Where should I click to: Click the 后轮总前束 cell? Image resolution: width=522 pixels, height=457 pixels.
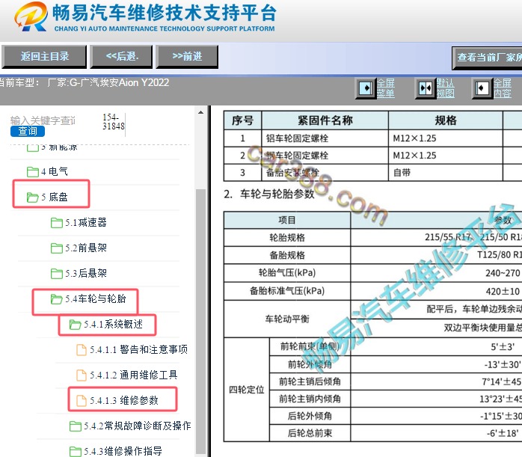(310, 433)
